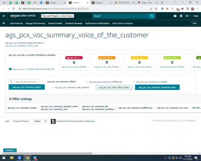The width and height of the screenshot is (201, 161).
Task: Click the browser forward arrow
Action: 8,9
